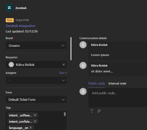Click avatar next to Lorem ipsum message

[83, 45]
